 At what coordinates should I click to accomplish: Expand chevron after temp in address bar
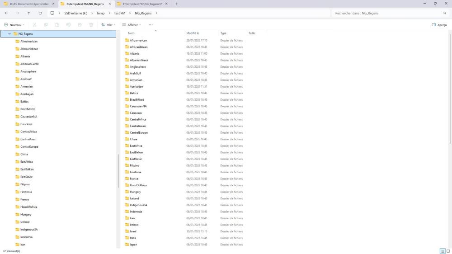pyautogui.click(x=109, y=13)
